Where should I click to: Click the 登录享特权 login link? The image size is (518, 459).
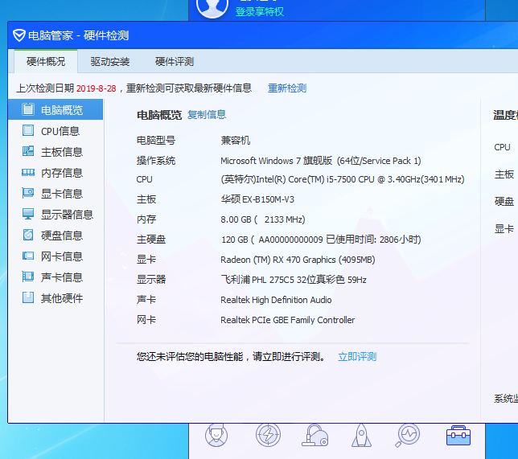coord(260,11)
